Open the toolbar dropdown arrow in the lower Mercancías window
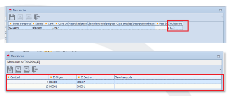The height and width of the screenshot is (96, 227). click(x=220, y=69)
